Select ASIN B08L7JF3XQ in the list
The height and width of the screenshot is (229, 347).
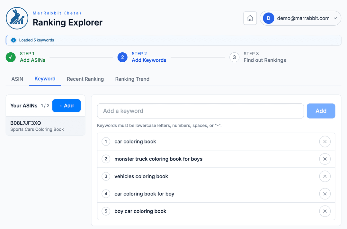coord(45,126)
